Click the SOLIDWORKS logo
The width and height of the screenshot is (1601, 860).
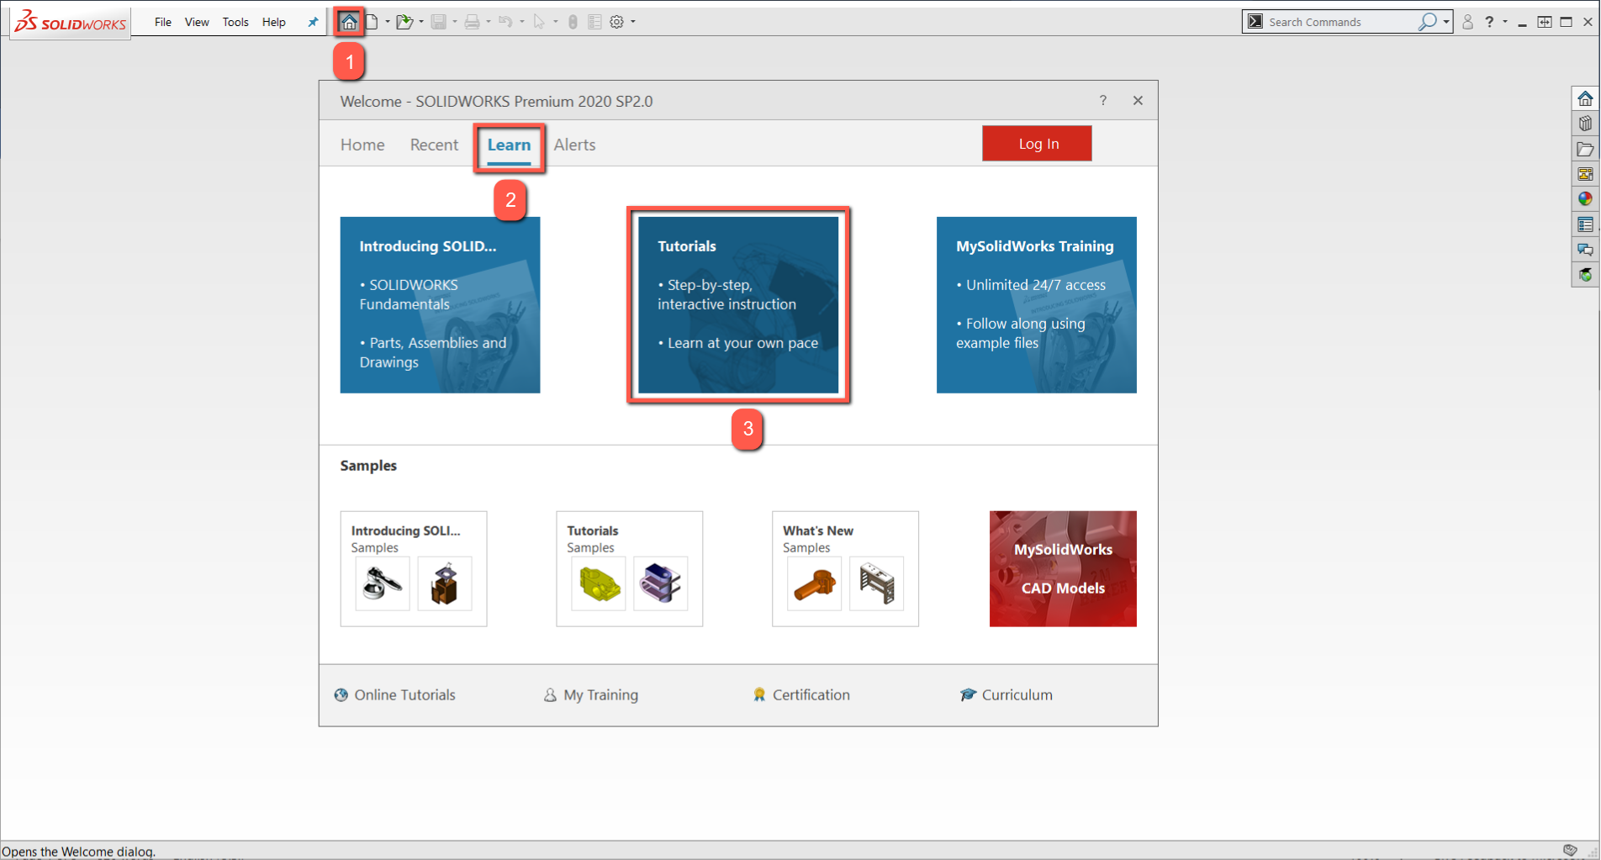pyautogui.click(x=71, y=22)
